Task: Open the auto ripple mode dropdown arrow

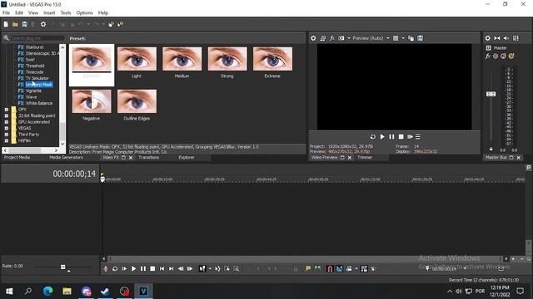Action: (356, 269)
